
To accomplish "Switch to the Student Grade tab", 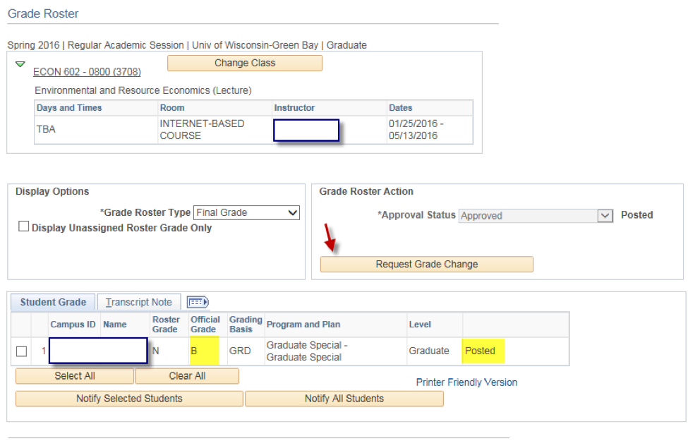I will pyautogui.click(x=53, y=302).
